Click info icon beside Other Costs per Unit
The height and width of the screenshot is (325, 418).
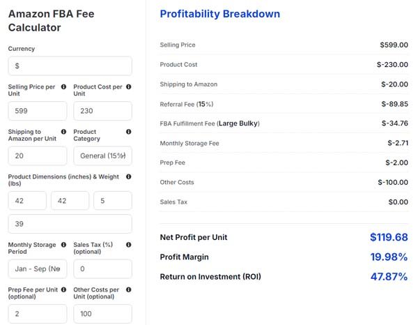click(128, 289)
